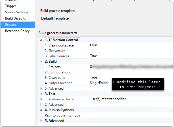Collapse the 3. Test section

tap(41, 94)
